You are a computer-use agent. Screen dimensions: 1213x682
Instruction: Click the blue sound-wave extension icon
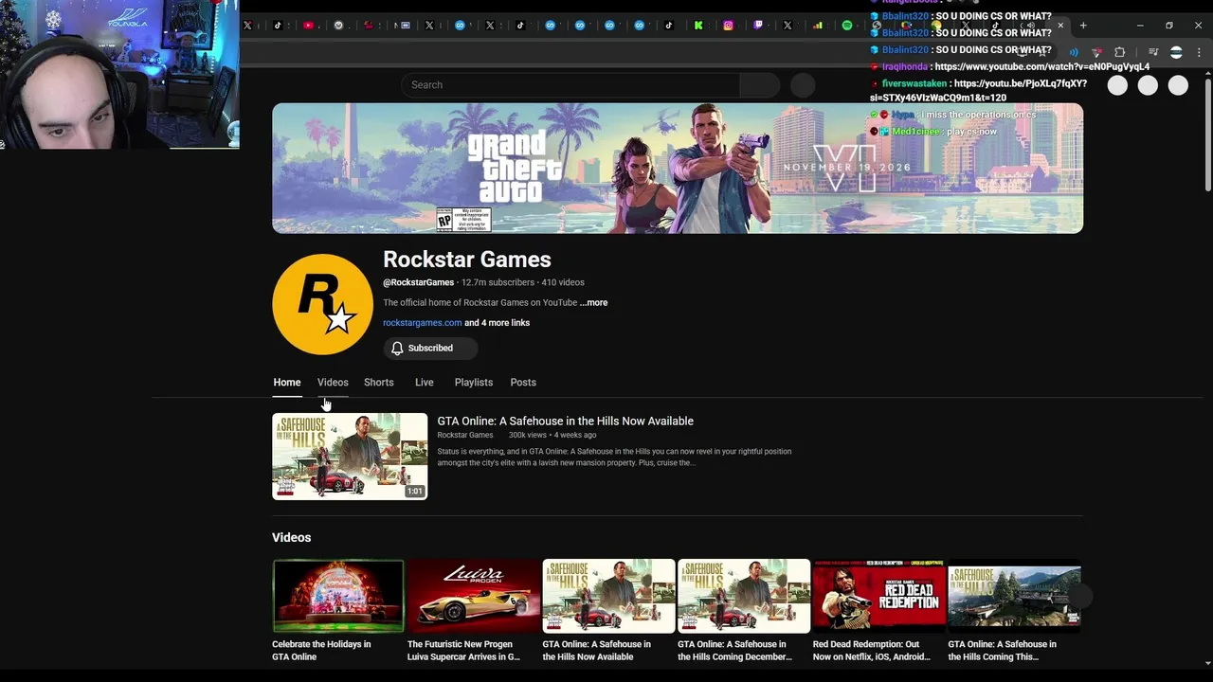pos(1074,52)
